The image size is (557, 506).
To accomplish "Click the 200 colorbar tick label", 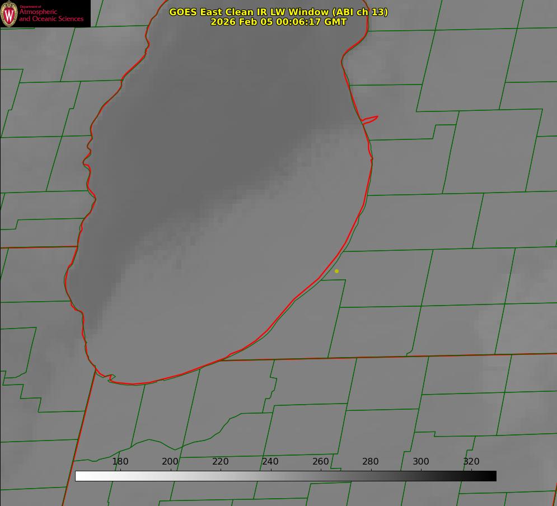I will (x=170, y=462).
